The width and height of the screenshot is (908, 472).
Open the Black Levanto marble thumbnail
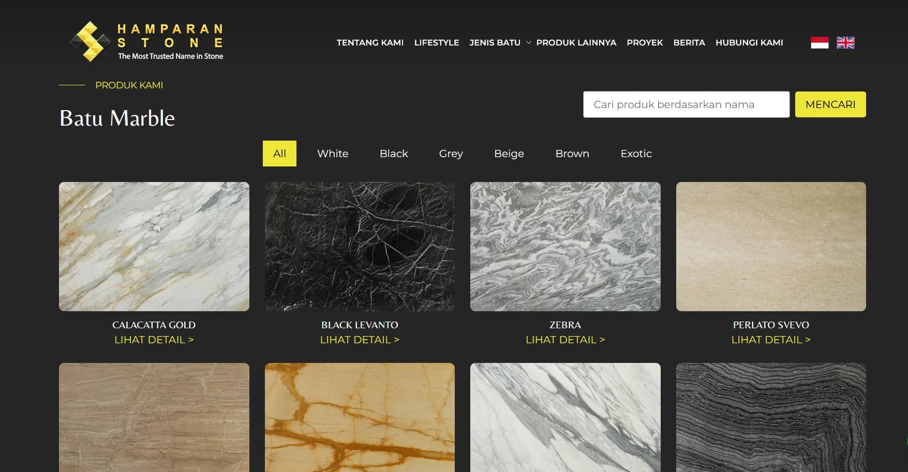[x=360, y=247]
